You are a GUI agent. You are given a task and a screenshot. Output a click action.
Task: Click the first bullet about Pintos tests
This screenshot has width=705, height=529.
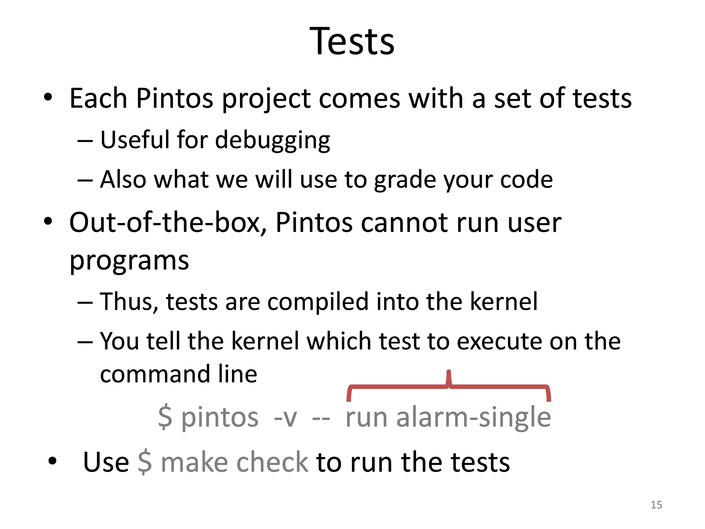350,99
